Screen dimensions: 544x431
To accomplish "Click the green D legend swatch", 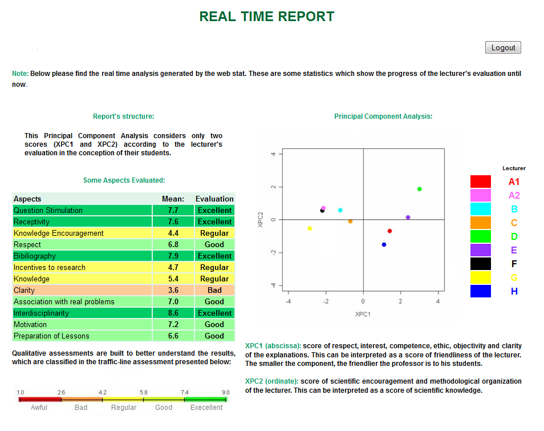I will (x=480, y=236).
